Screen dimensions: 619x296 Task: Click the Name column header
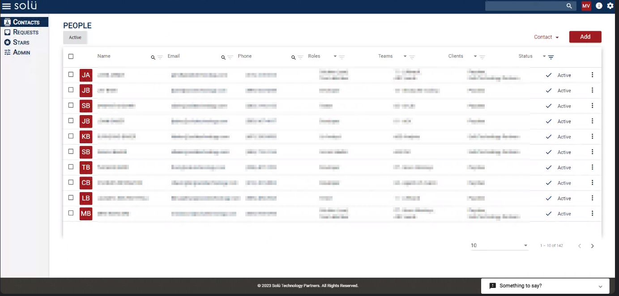104,56
